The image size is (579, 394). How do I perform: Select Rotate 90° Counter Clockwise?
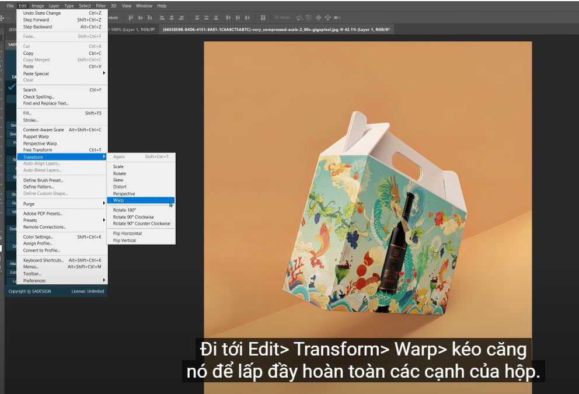[141, 224]
